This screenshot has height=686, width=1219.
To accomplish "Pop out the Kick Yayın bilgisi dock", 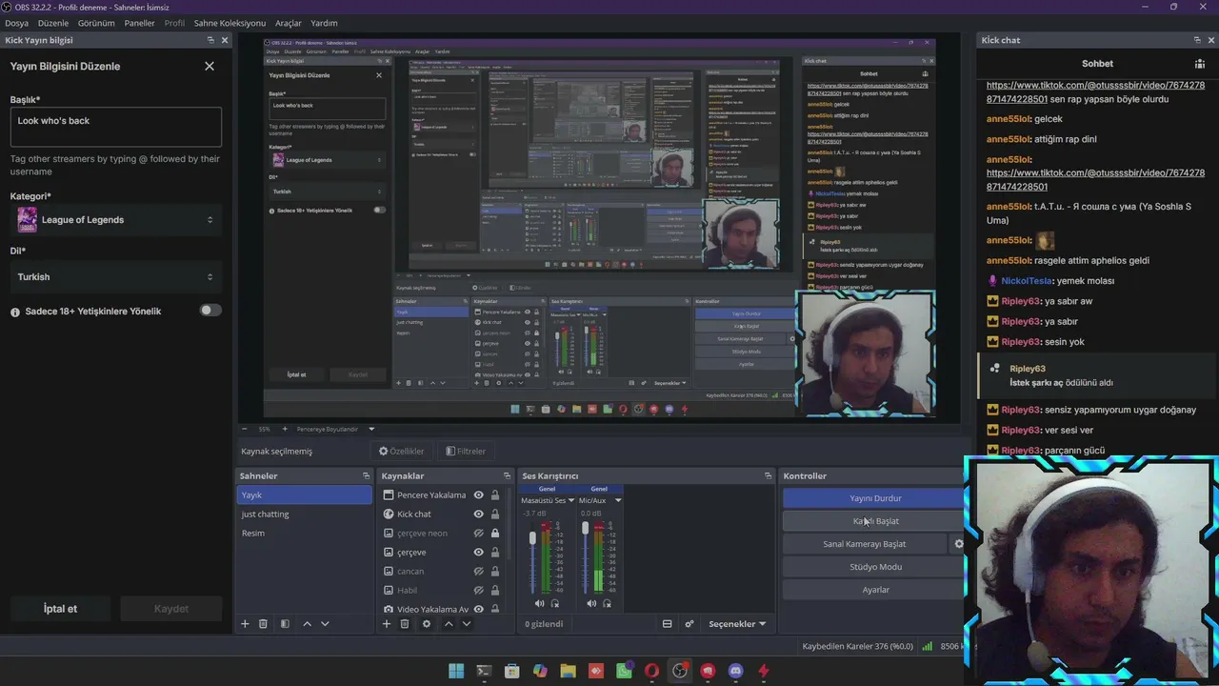I will [210, 40].
